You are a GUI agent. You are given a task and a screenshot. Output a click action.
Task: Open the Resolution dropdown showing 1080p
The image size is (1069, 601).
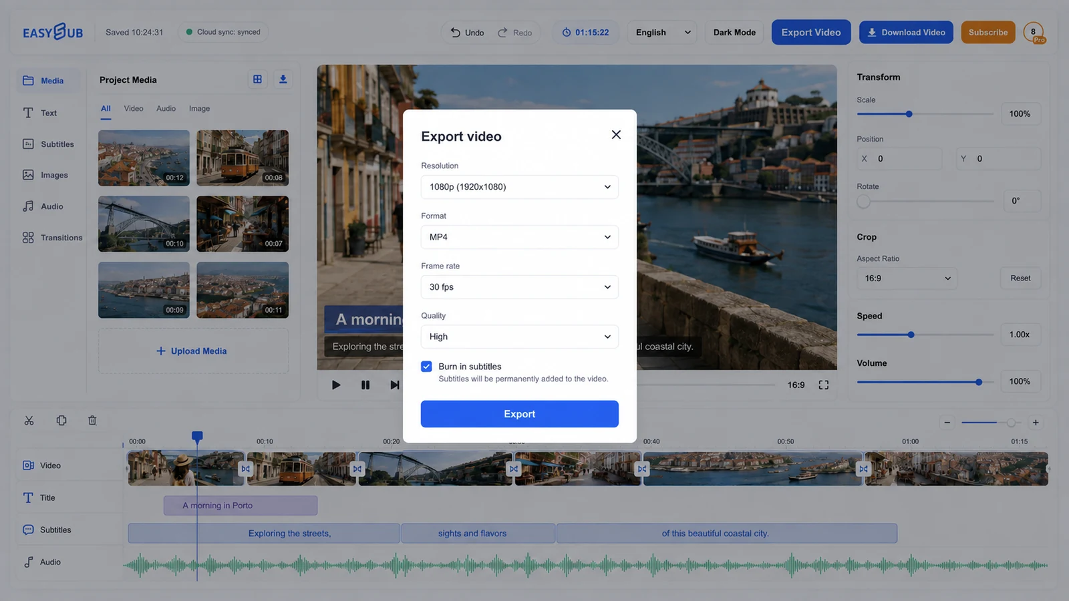click(x=519, y=187)
